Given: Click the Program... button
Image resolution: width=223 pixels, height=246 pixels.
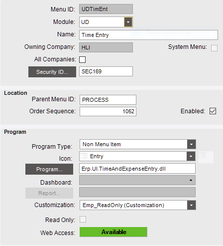Looking at the screenshot, I should click(x=49, y=169).
